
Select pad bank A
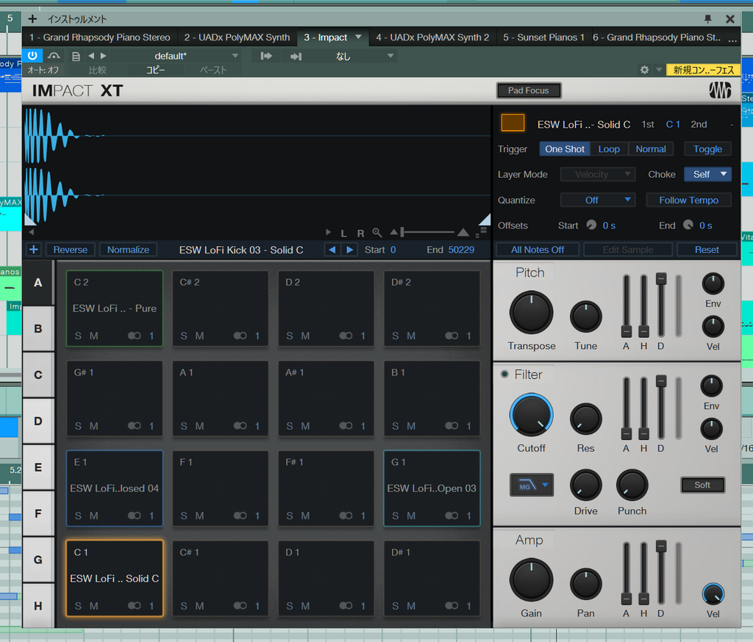[x=38, y=283]
